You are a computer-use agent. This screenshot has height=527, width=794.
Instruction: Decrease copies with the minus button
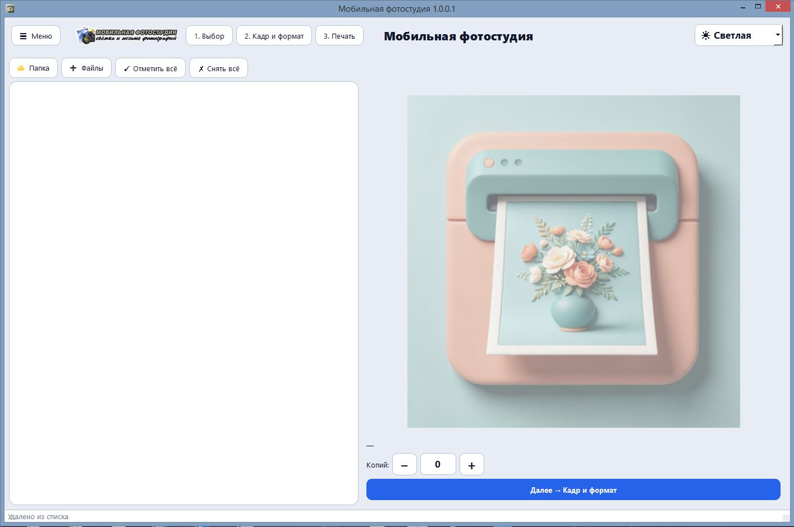pos(405,465)
